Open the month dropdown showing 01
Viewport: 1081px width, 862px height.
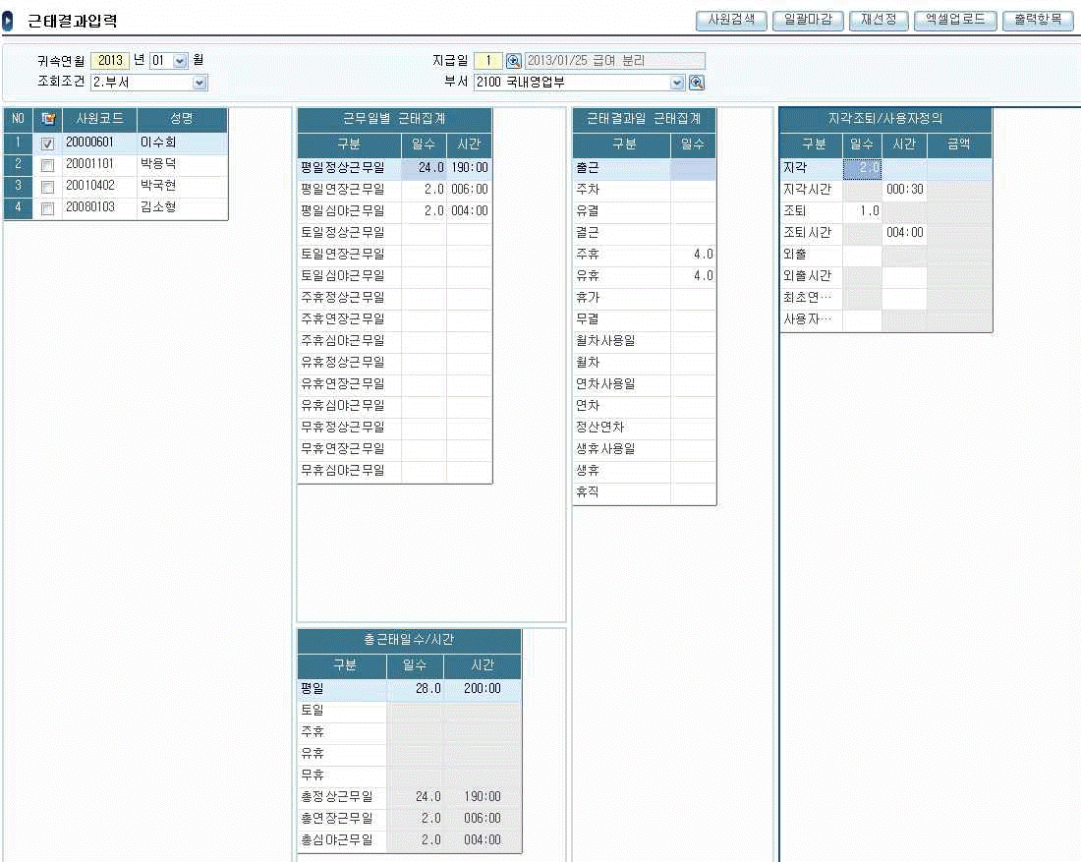(x=180, y=61)
